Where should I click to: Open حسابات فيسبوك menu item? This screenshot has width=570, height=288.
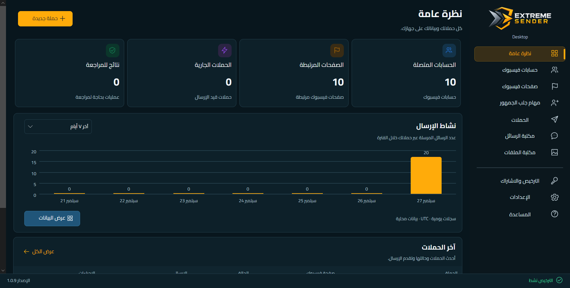tap(520, 70)
